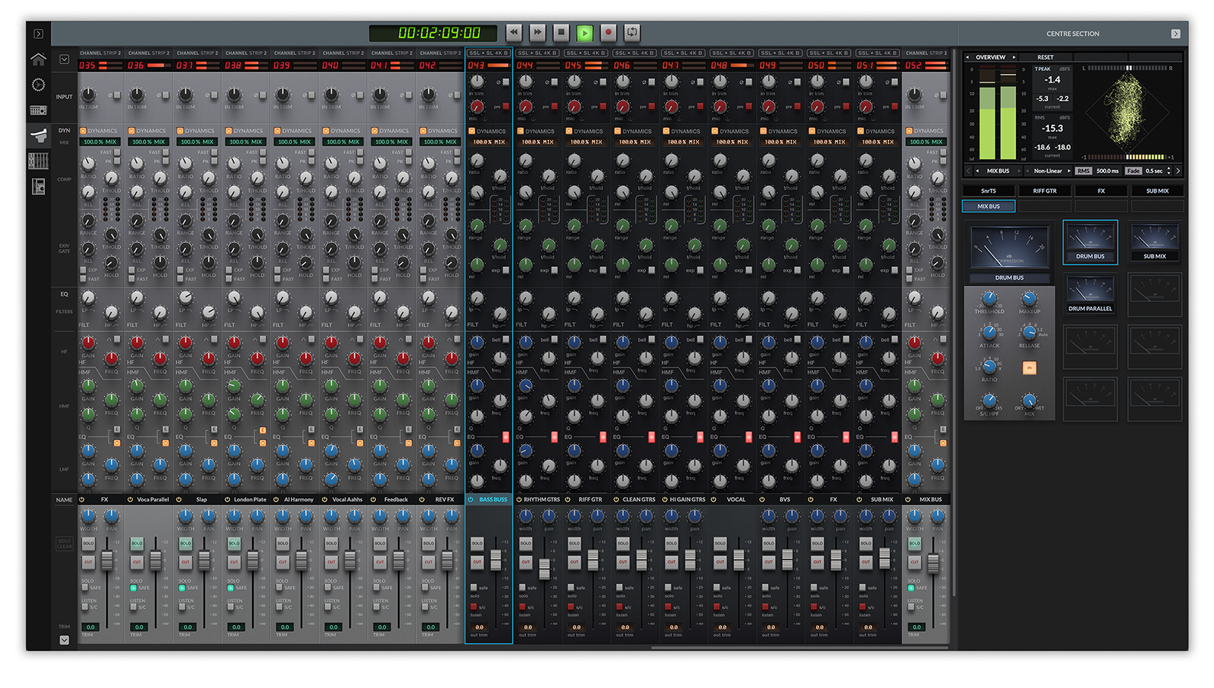Click the 100.0% MIX field on channel 035

pos(100,141)
